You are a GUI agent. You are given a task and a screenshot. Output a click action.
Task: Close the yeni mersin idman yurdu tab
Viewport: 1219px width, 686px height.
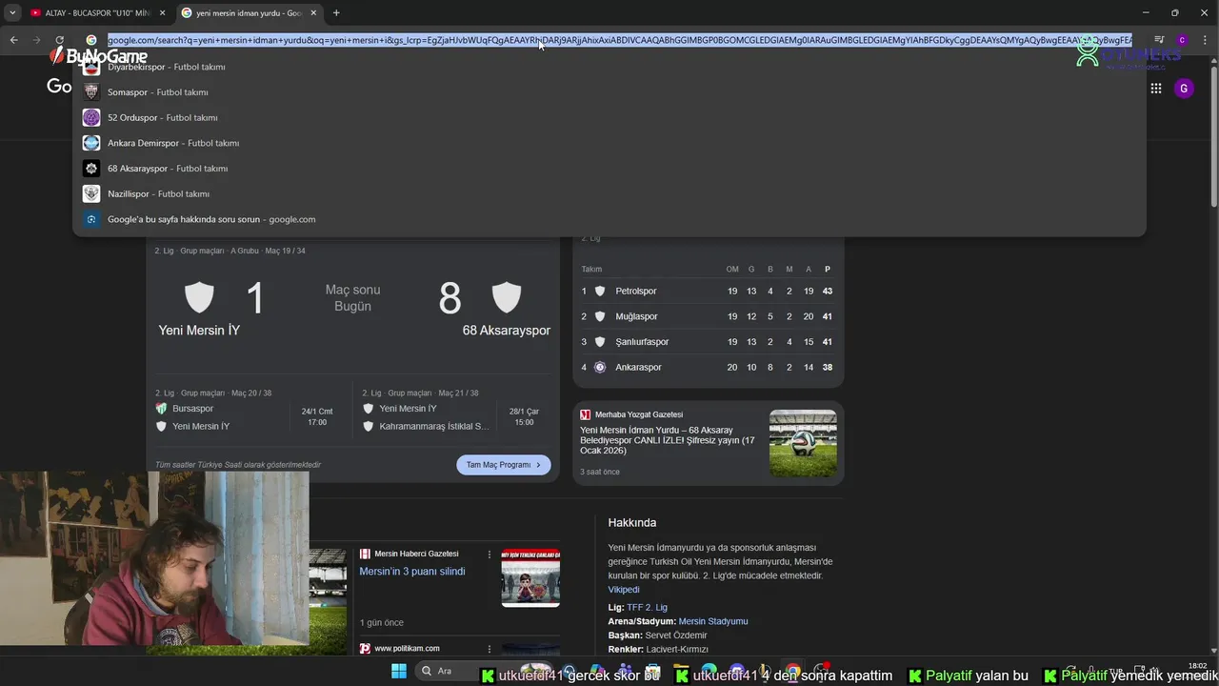(x=313, y=12)
